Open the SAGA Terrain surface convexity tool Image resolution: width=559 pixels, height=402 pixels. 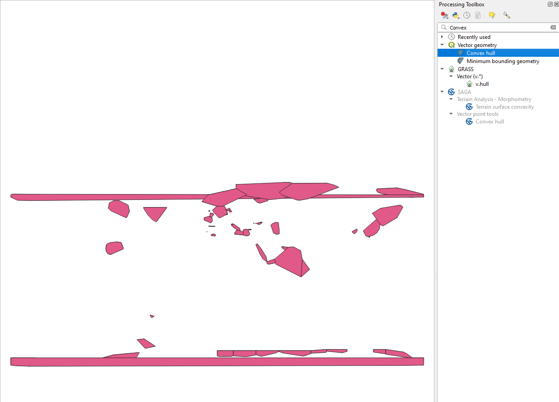pyautogui.click(x=505, y=106)
